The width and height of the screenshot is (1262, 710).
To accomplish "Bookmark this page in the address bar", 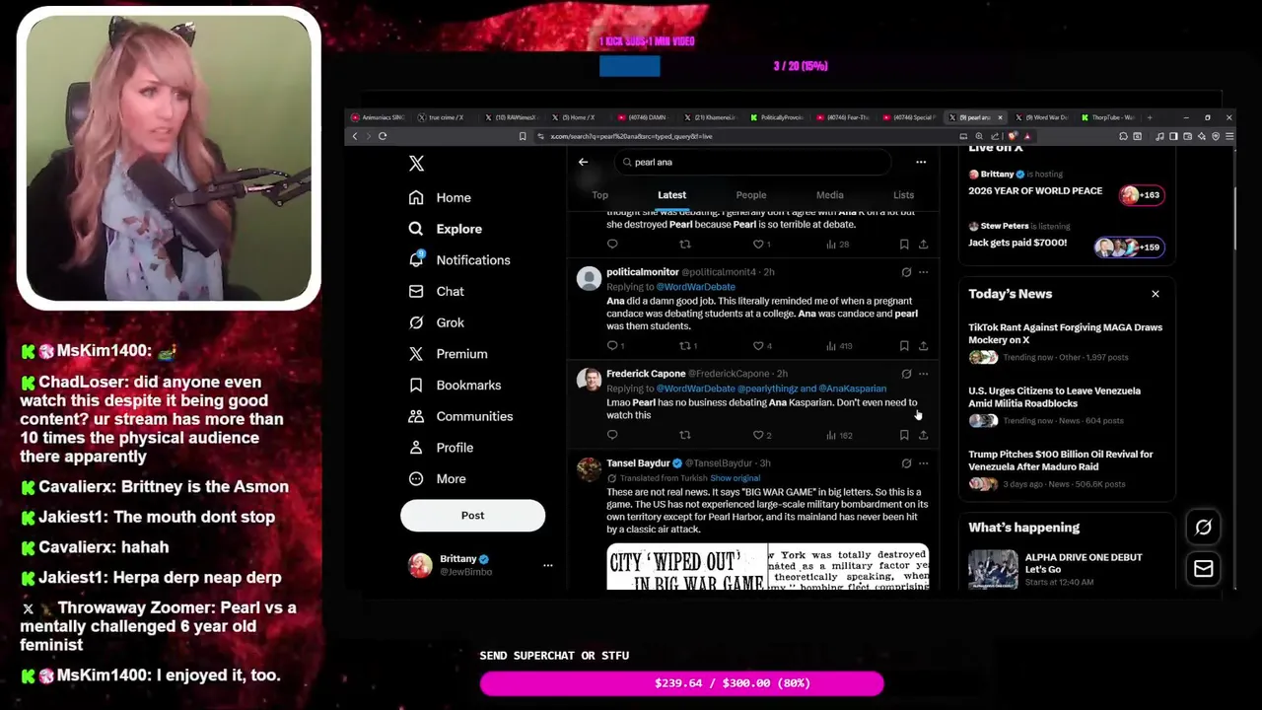I will (x=523, y=136).
